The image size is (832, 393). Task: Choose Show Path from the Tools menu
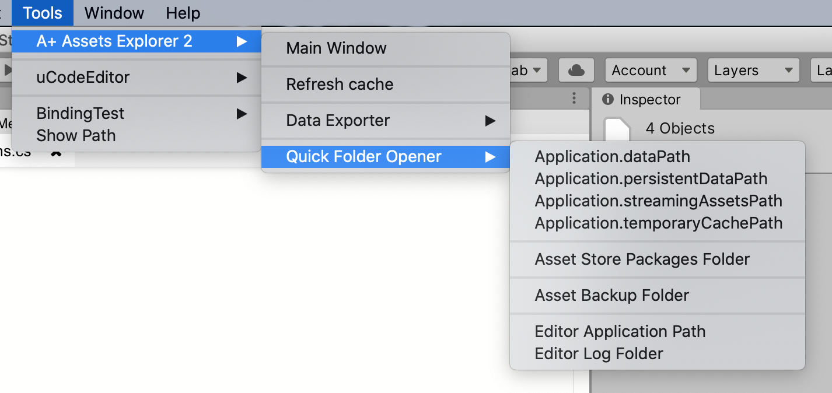(x=137, y=136)
